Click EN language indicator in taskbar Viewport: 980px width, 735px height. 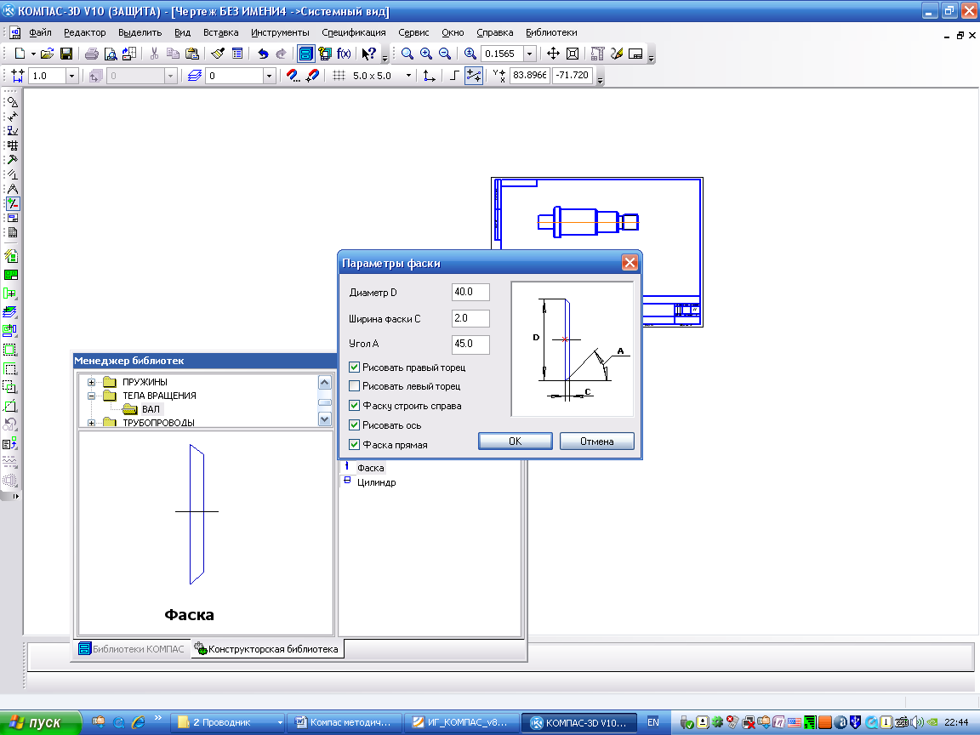[x=653, y=722]
